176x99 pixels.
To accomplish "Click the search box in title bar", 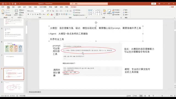I will click(89, 4).
